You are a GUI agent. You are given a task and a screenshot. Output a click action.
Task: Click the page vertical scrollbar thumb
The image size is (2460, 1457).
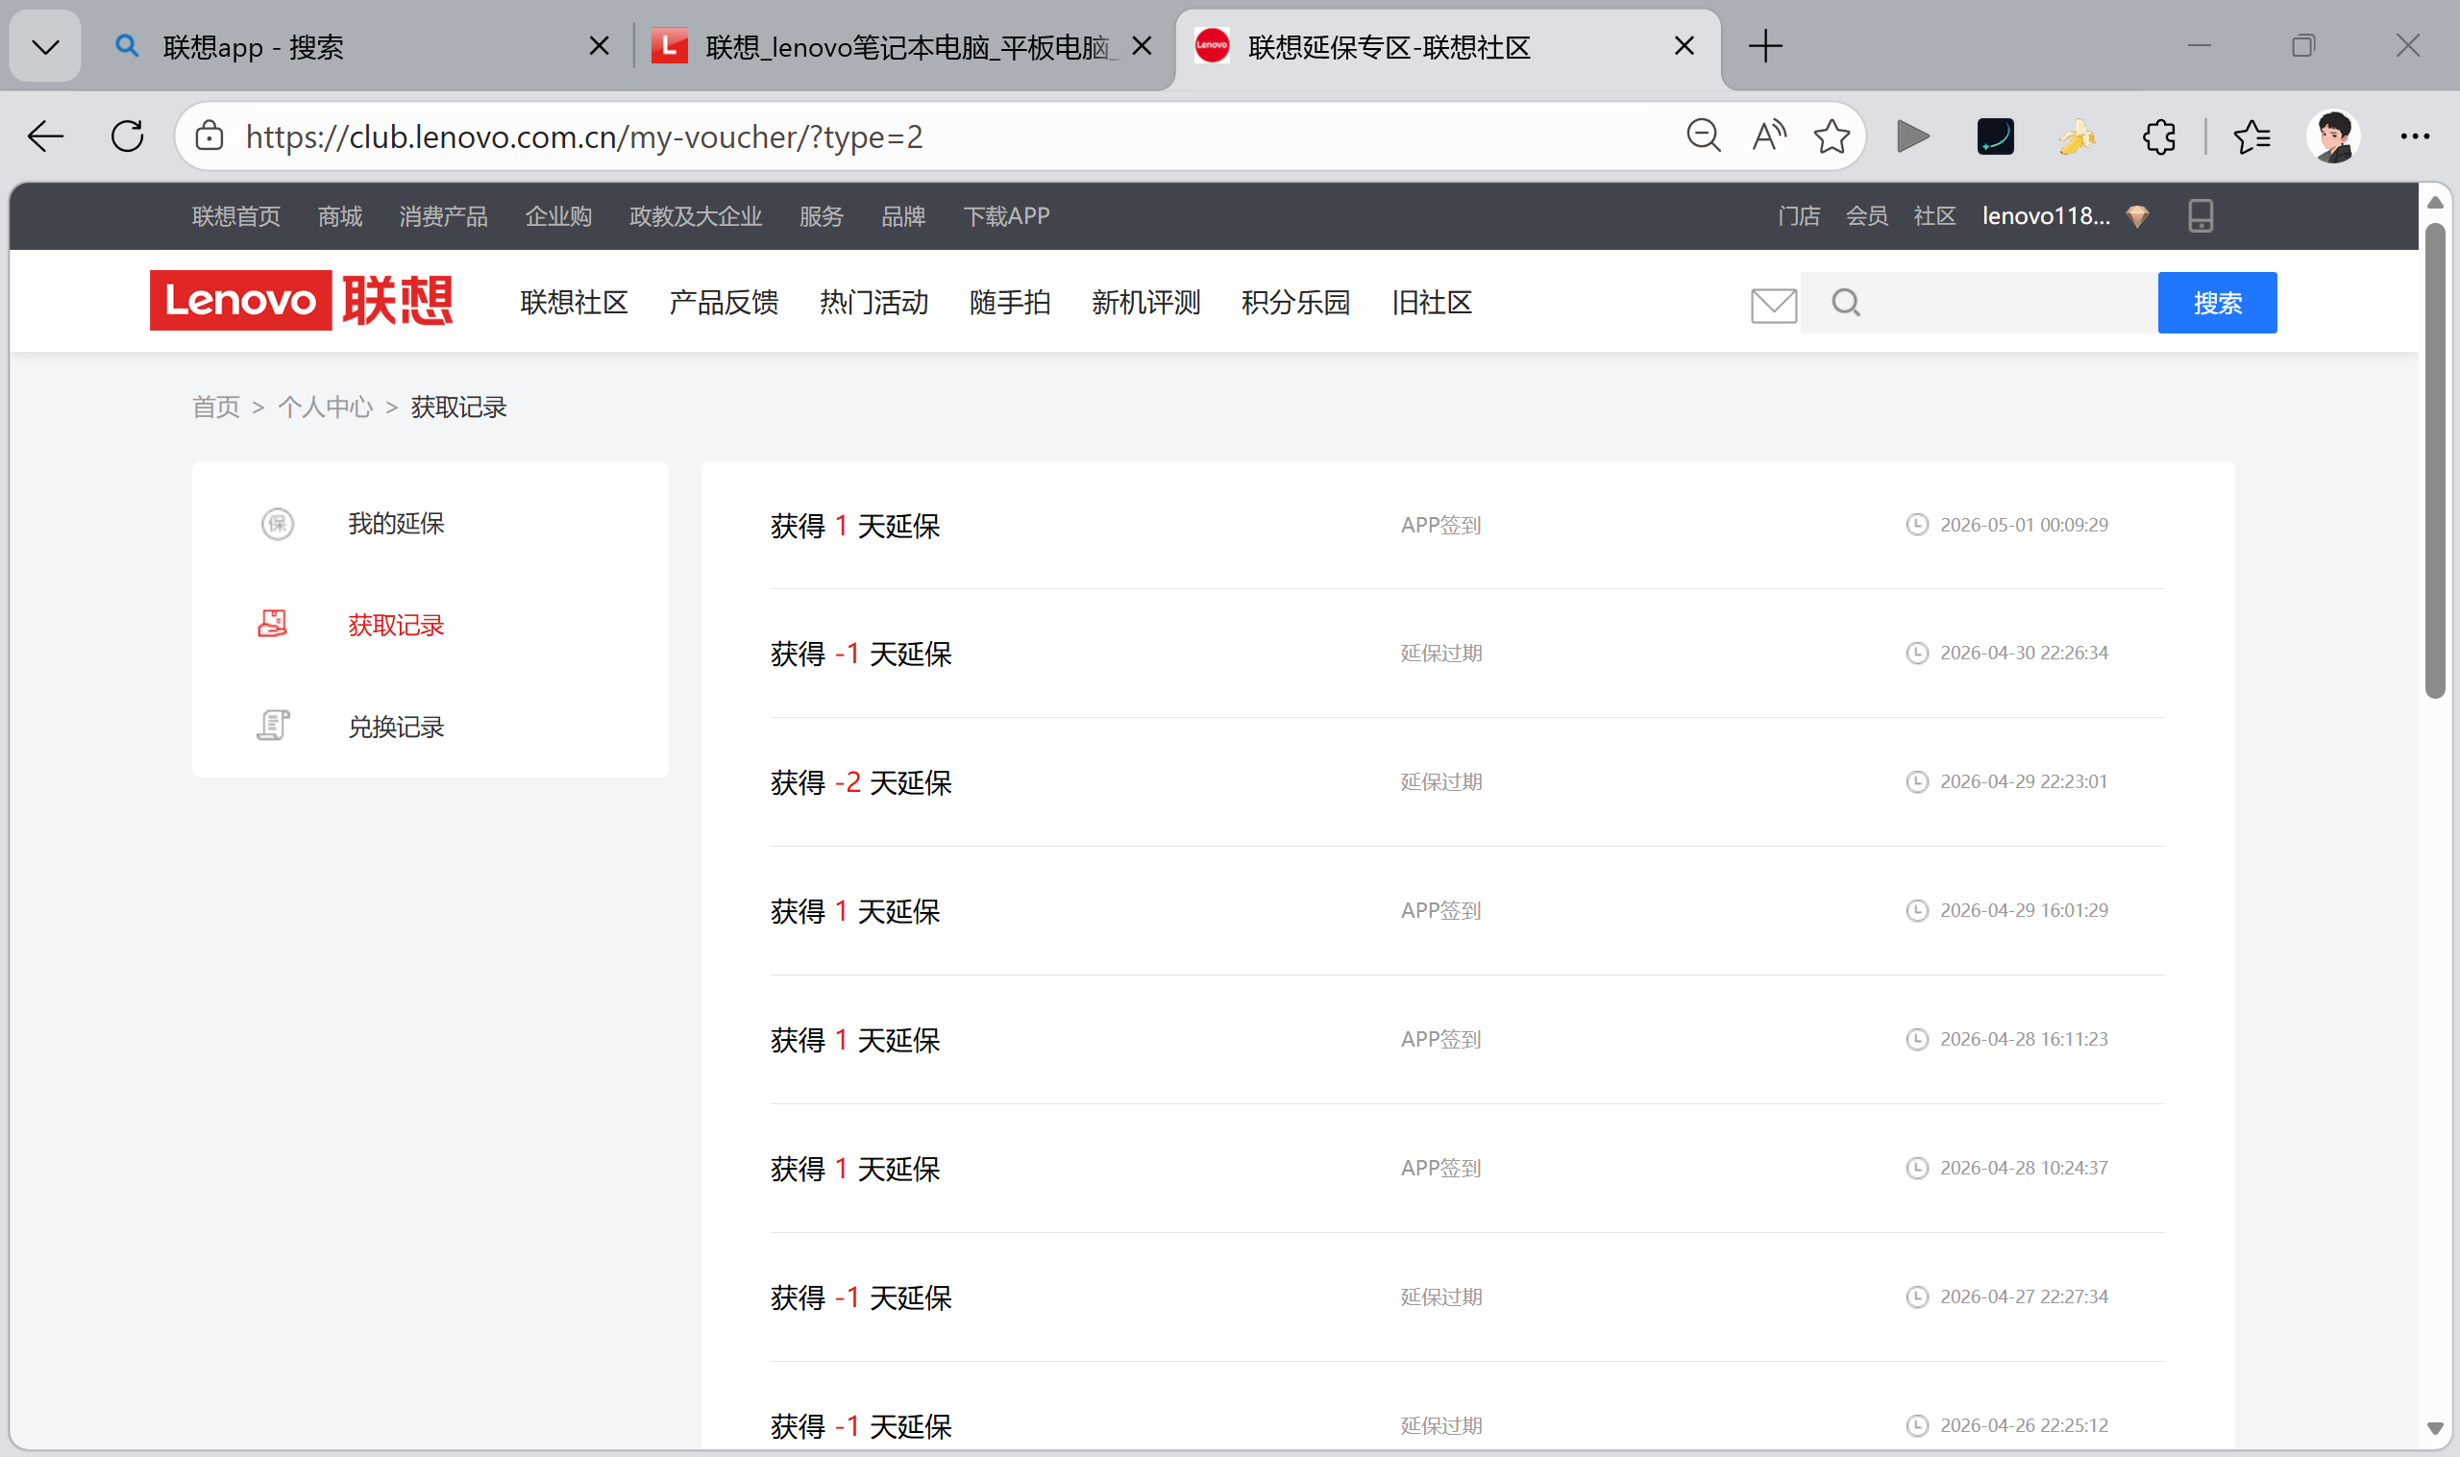(x=2435, y=460)
